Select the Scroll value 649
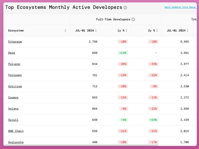 [x=95, y=120]
